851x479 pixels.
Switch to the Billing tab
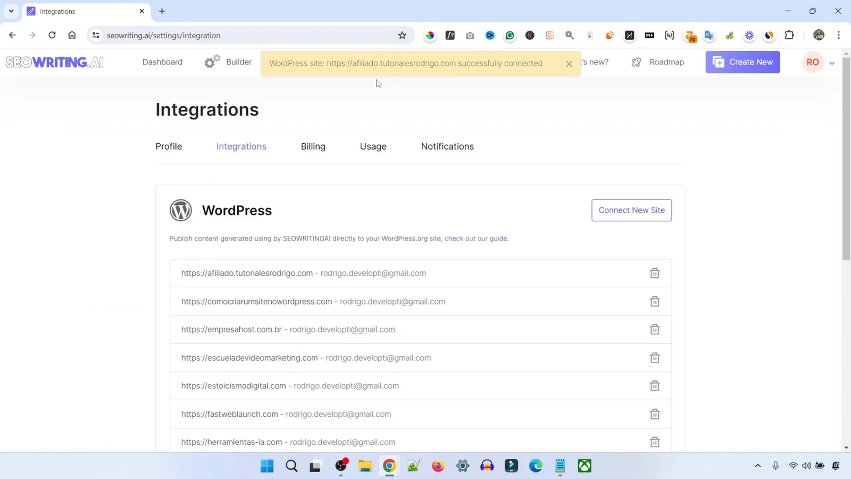click(x=313, y=146)
